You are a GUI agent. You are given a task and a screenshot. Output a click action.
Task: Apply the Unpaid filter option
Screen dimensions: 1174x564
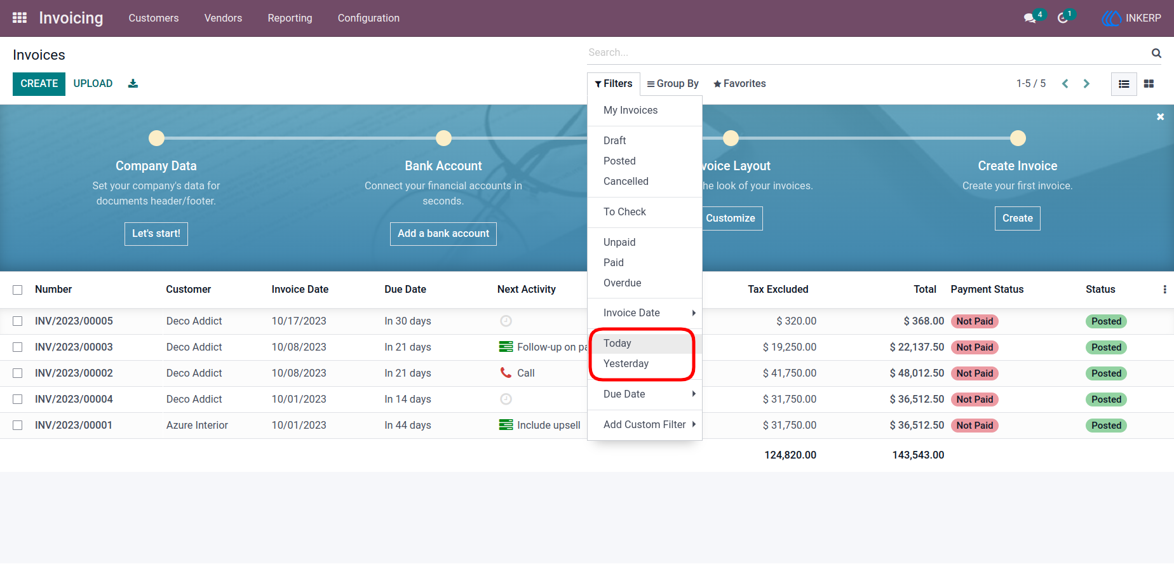(x=645, y=242)
